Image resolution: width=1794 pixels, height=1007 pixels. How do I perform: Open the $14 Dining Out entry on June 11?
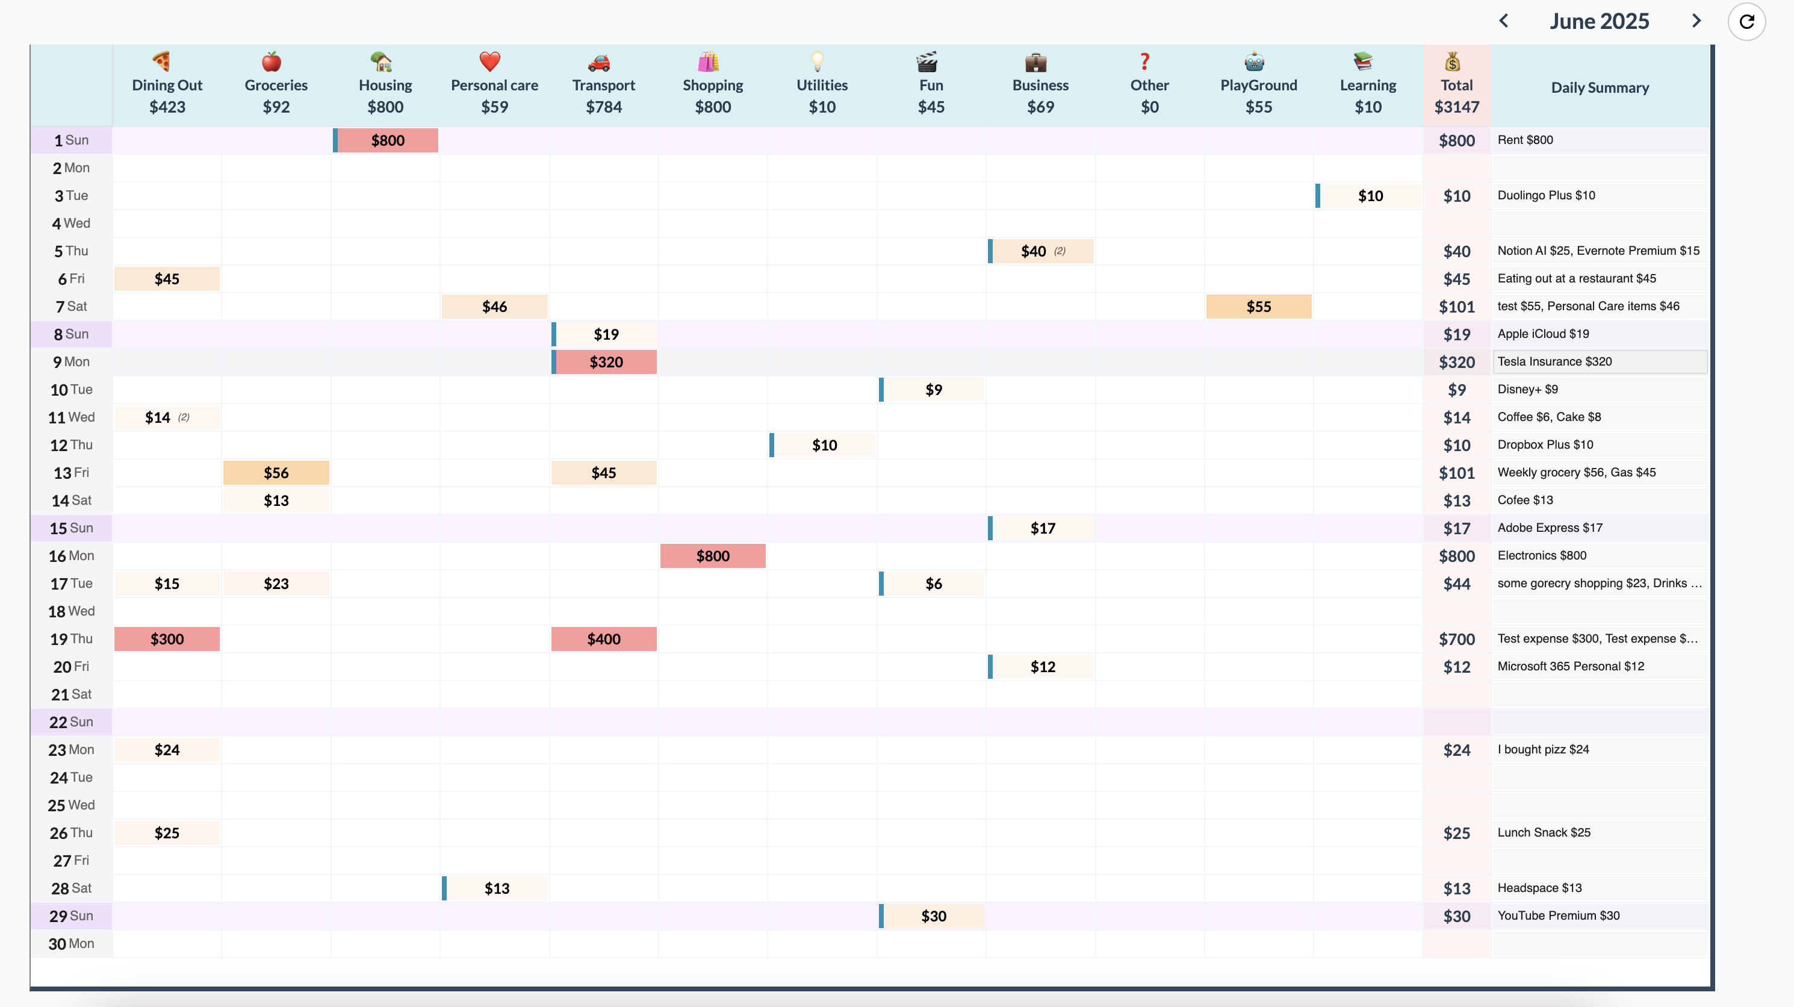tap(167, 417)
